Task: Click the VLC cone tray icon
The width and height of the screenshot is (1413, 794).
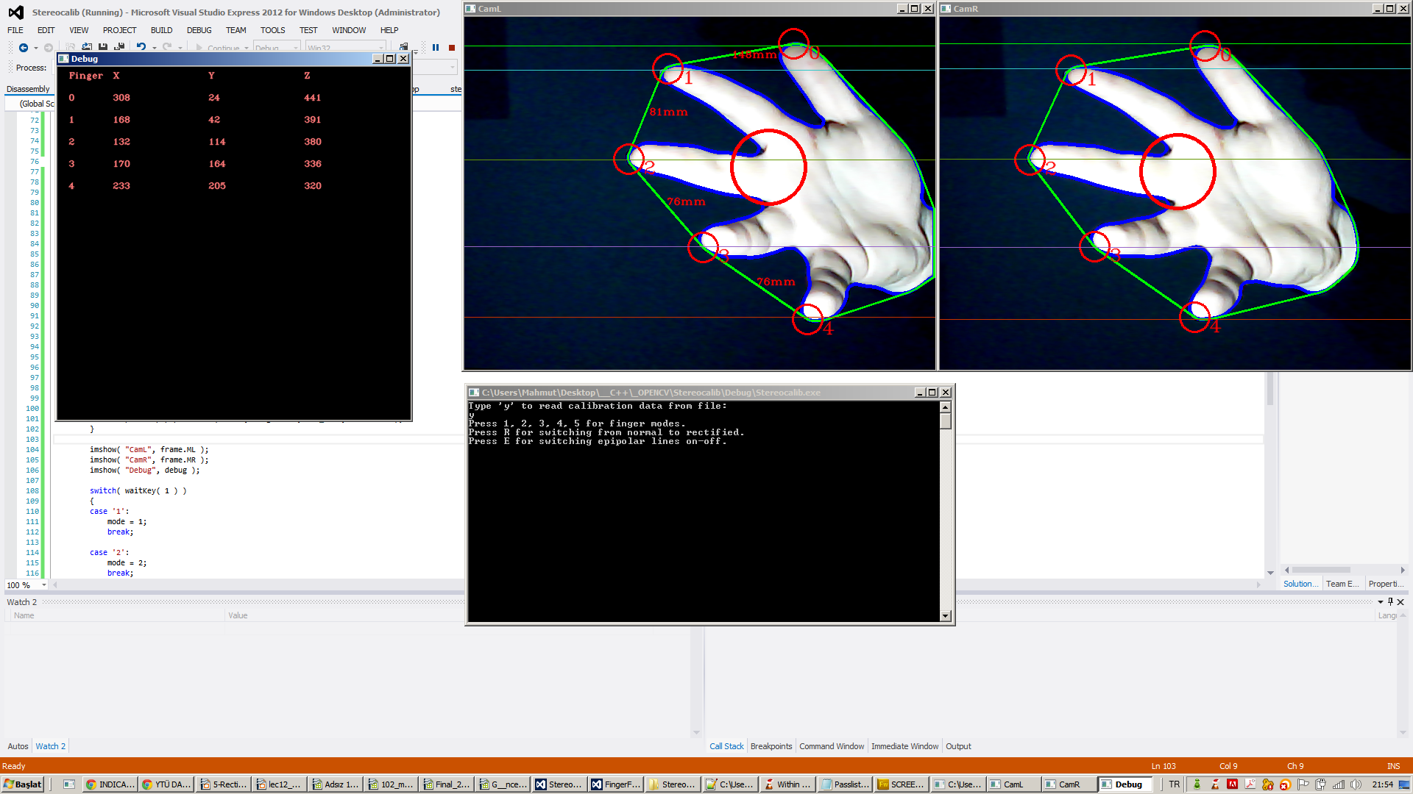Action: click(1215, 784)
